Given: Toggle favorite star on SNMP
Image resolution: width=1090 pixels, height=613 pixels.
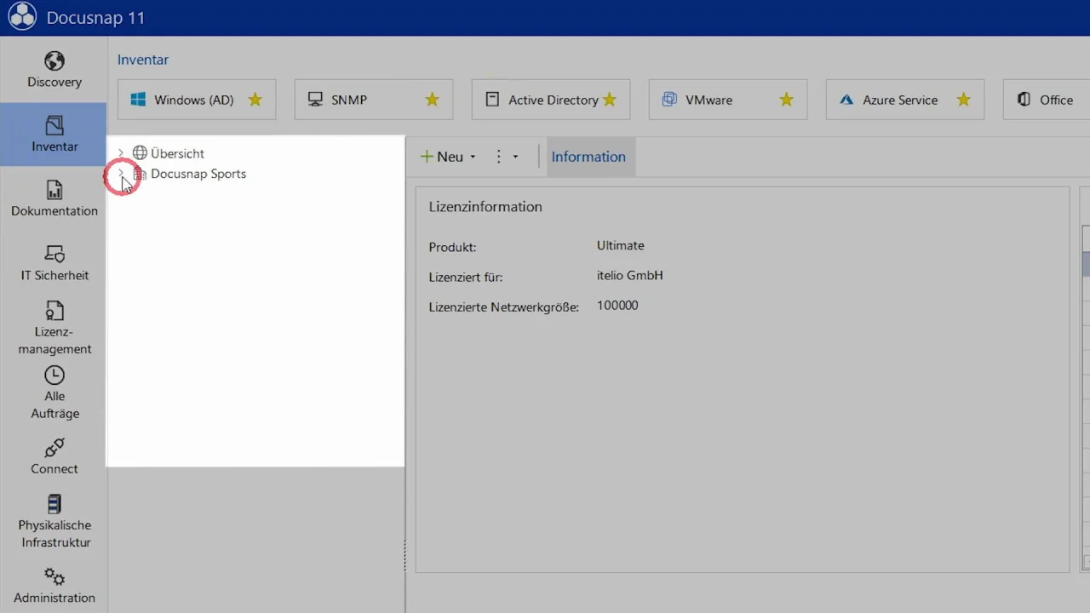Looking at the screenshot, I should 432,100.
